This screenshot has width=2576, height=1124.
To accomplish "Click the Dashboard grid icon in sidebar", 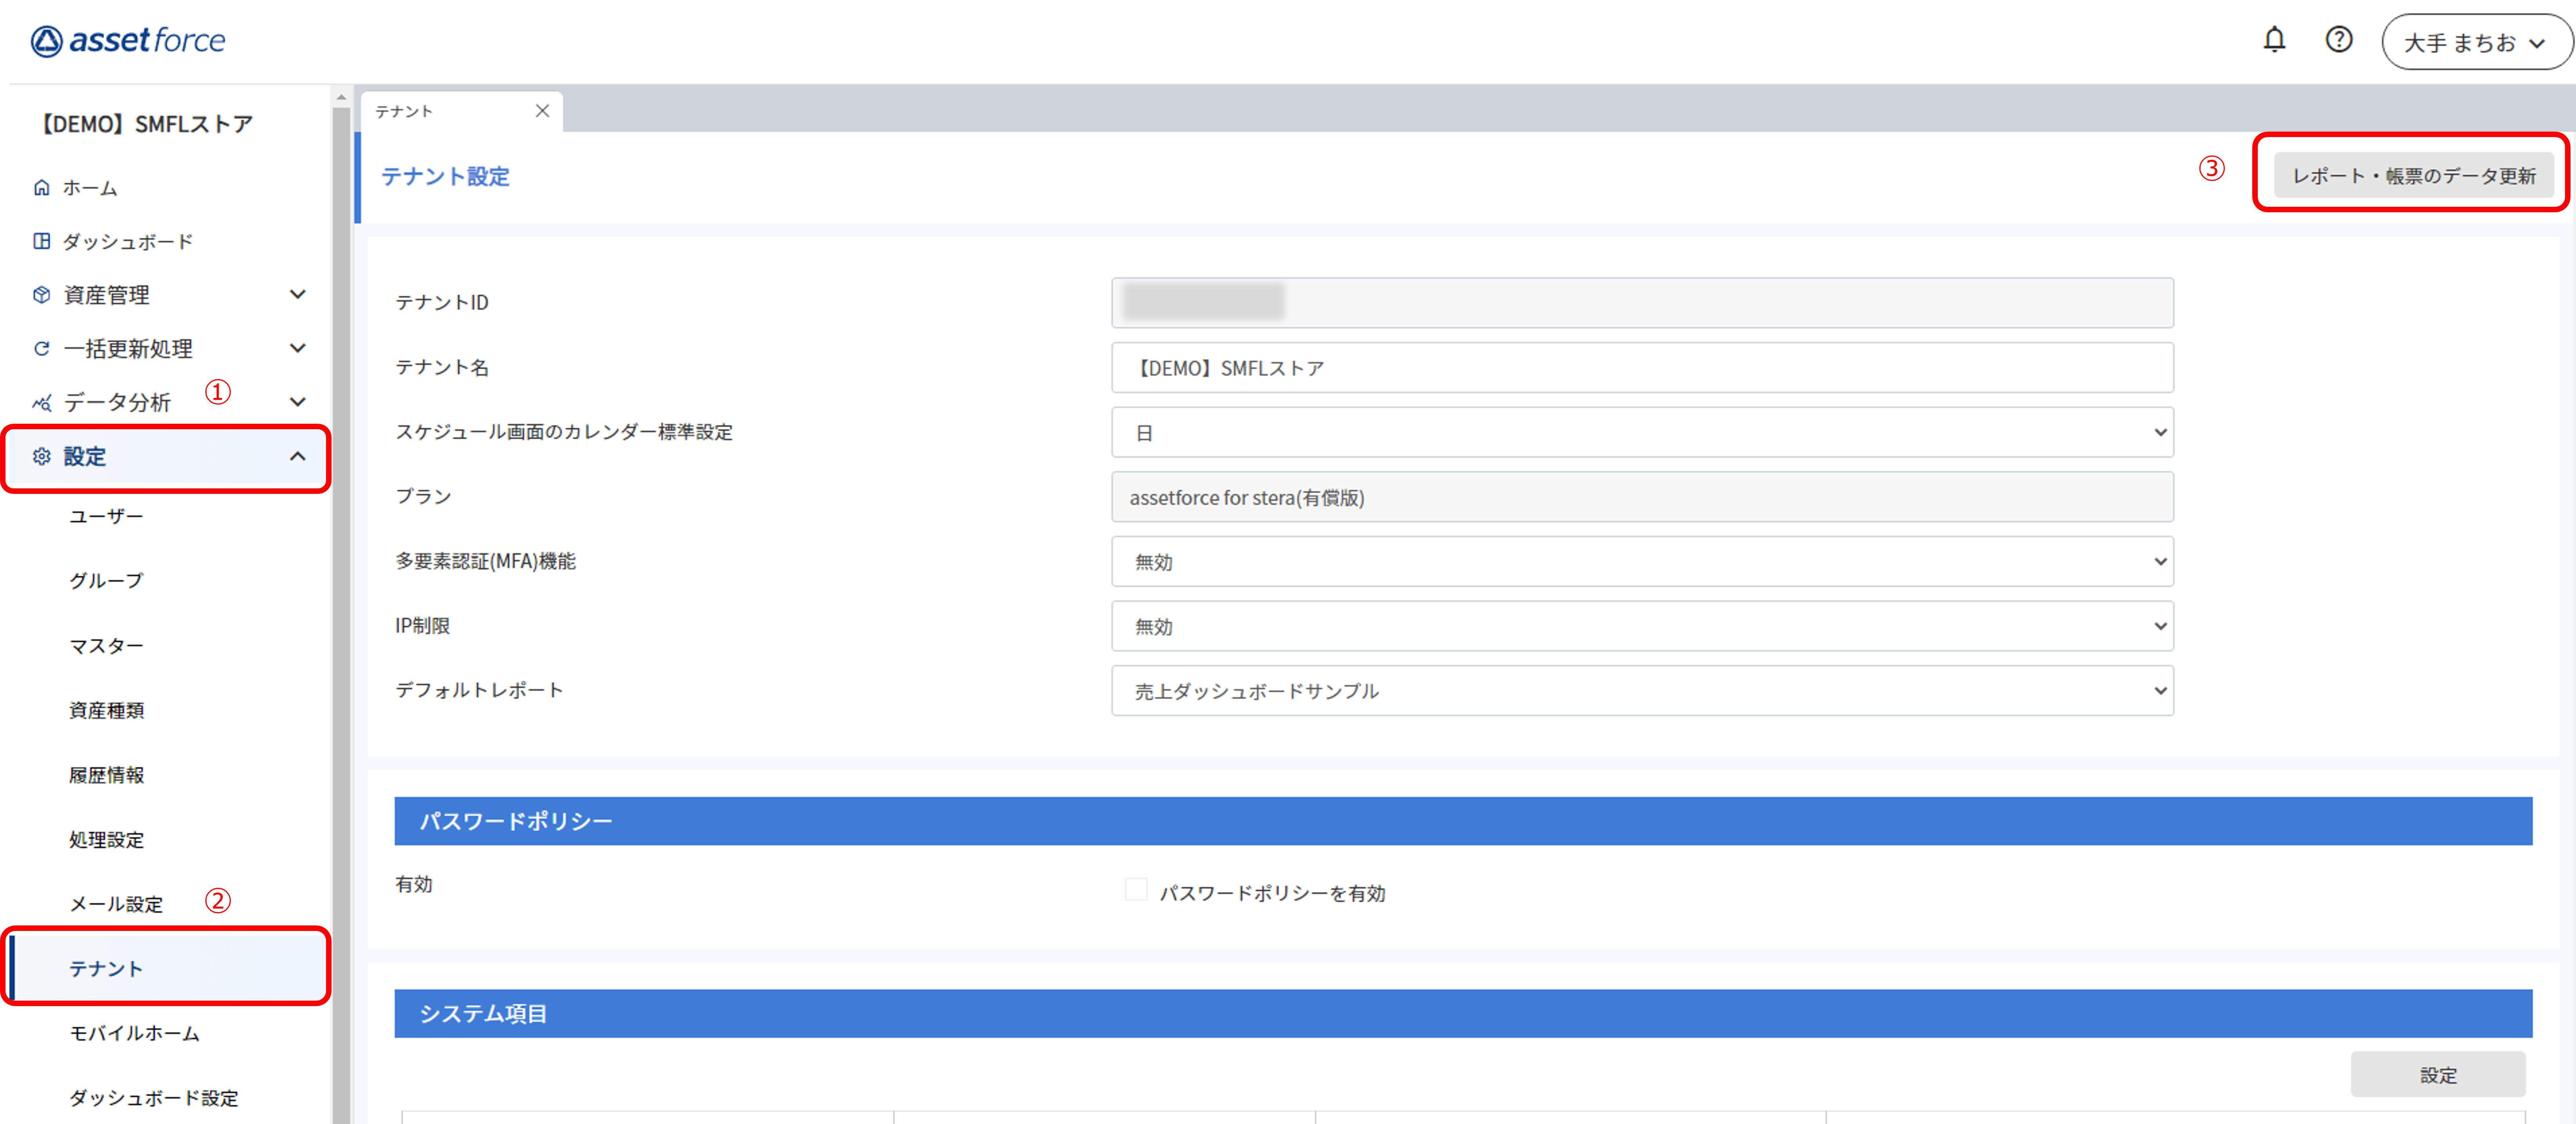I will (x=41, y=241).
